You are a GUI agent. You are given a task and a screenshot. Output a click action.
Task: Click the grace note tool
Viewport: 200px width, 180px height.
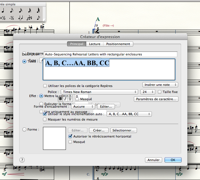pyautogui.click(x=38, y=18)
